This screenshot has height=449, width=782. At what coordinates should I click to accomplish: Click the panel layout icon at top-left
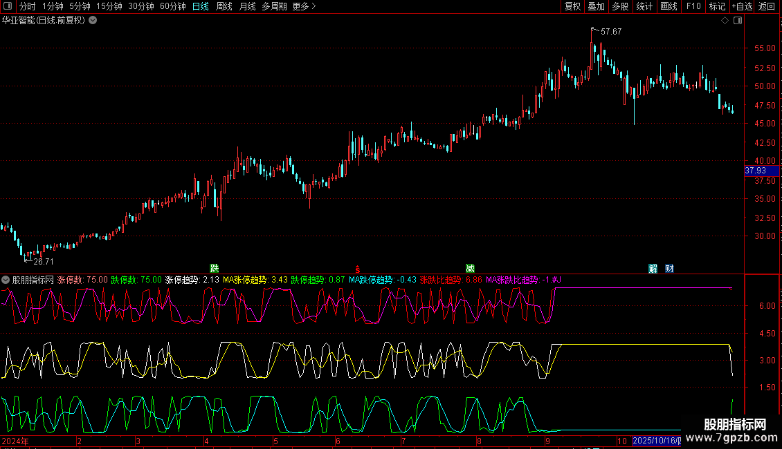pyautogui.click(x=9, y=6)
